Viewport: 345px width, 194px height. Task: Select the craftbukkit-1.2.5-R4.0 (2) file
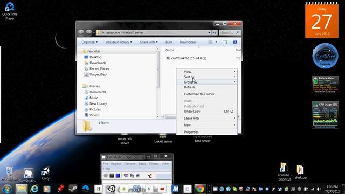point(187,58)
